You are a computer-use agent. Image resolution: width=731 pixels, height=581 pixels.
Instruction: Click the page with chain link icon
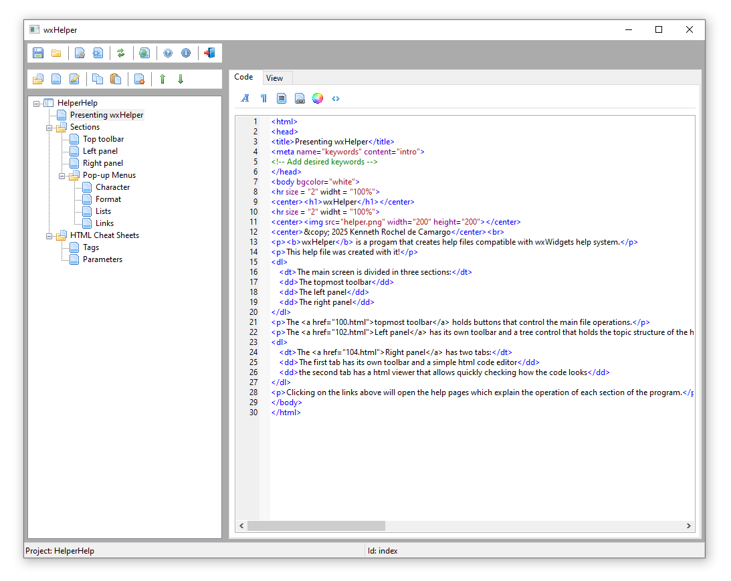(300, 98)
